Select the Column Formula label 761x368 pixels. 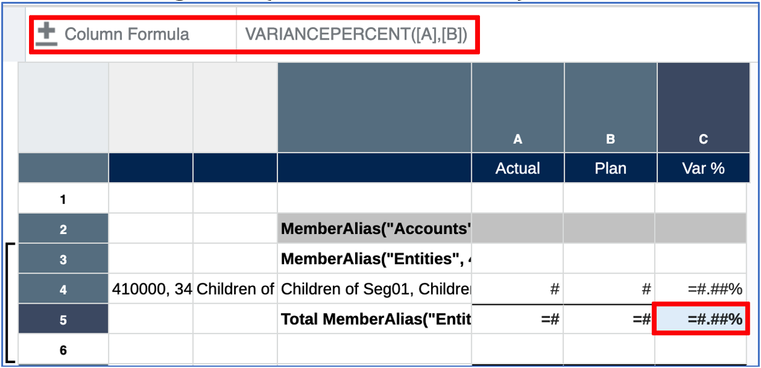click(127, 35)
